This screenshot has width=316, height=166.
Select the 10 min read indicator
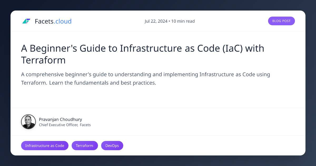pos(183,21)
